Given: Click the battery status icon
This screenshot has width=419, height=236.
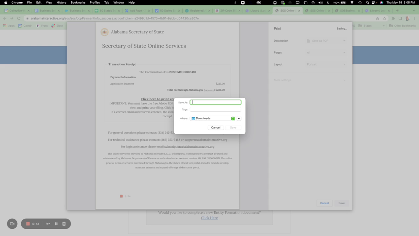Looking at the screenshot, I should coord(344,2).
